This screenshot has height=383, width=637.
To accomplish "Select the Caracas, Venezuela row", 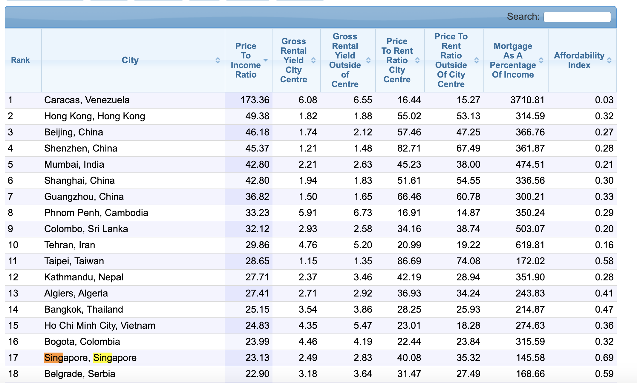I will [311, 100].
